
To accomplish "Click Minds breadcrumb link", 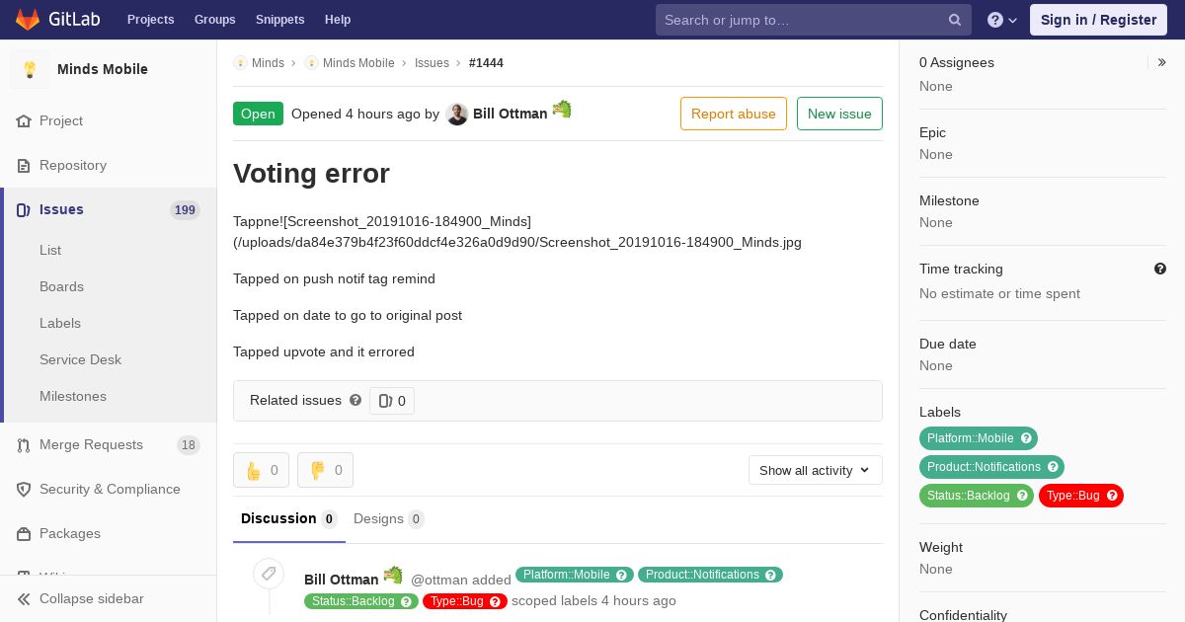I will pyautogui.click(x=268, y=63).
